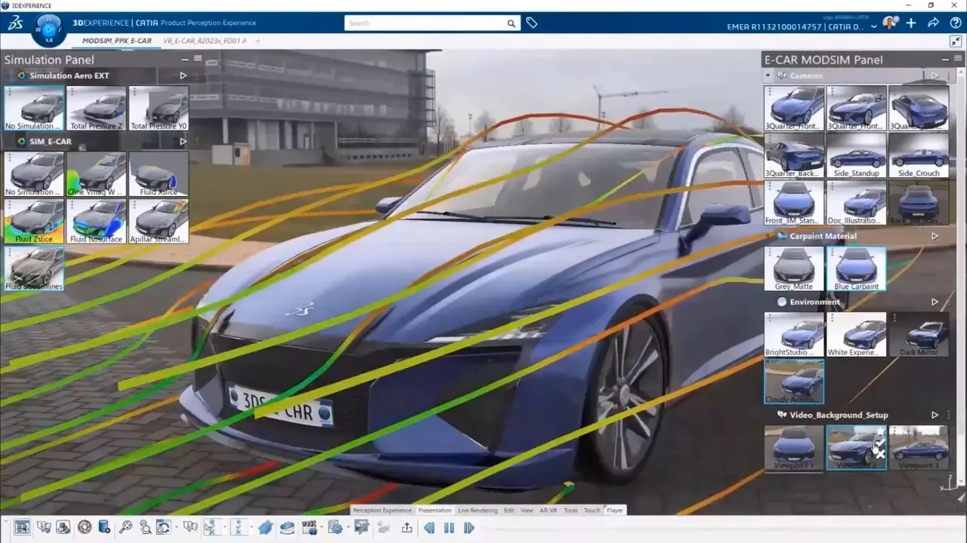
Task: Activate the Cloudy Avenue environment thumbnail
Action: [794, 381]
